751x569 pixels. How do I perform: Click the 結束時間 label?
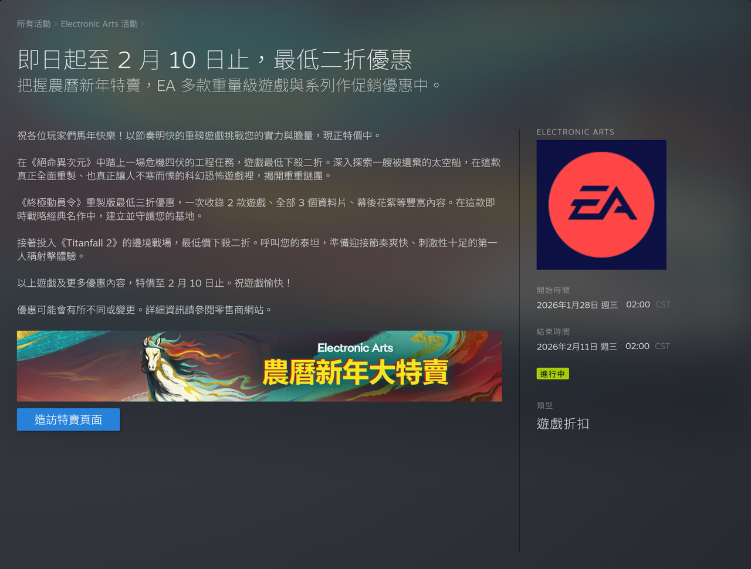tap(553, 332)
